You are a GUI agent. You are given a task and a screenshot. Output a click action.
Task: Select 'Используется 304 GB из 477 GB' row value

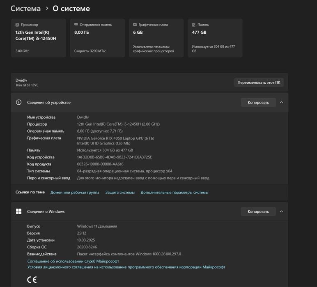(105, 150)
